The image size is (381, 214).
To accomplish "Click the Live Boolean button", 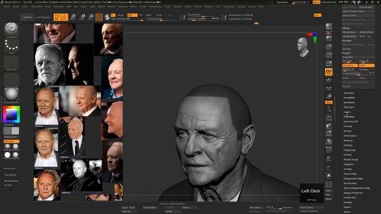I will pos(43,17).
